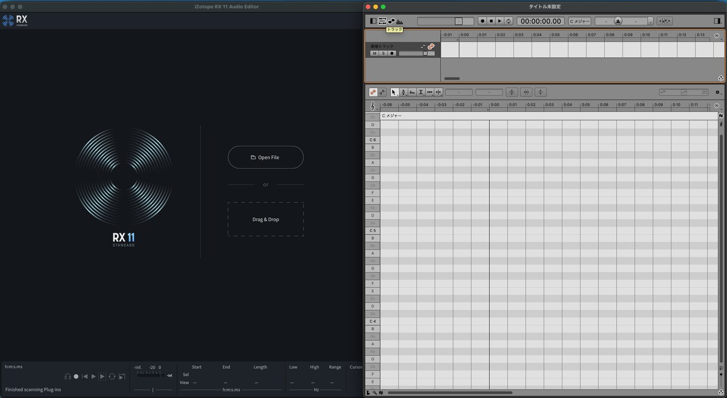The width and height of the screenshot is (727, 398).
Task: Click the Quantize Time macro icon
Action: [526, 92]
